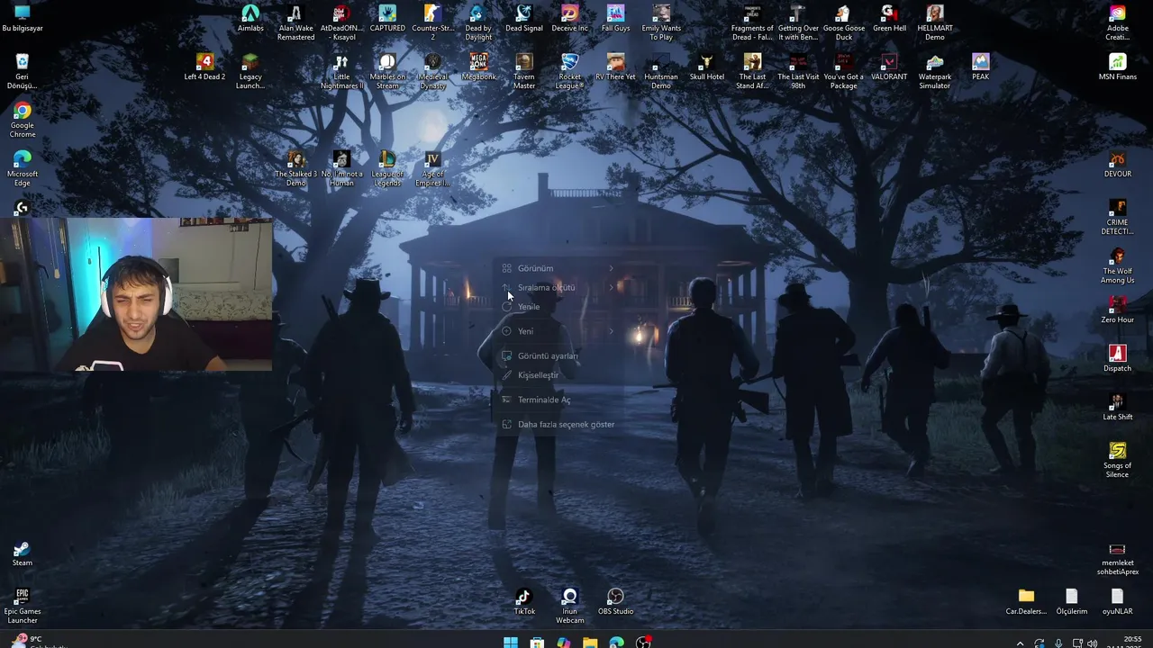The height and width of the screenshot is (648, 1153).
Task: Select Car.Dealers folder on desktop
Action: [1026, 601]
